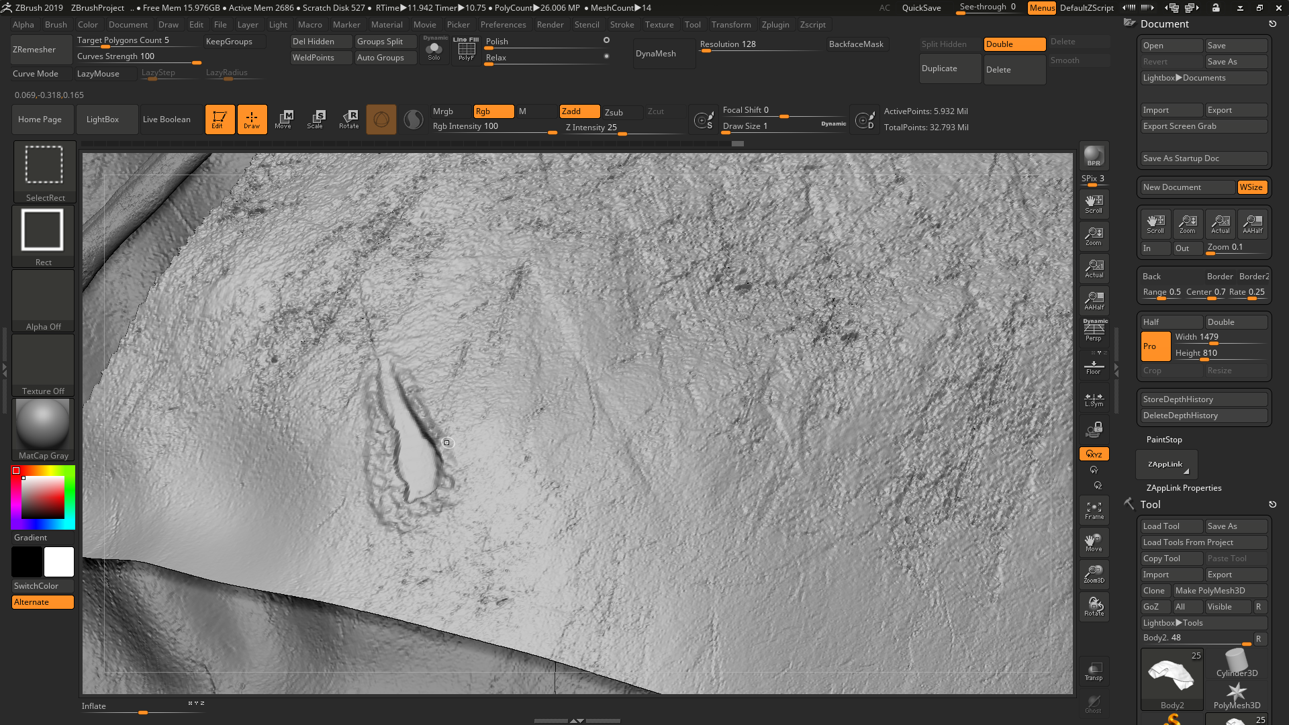Open the Rect stroke selector
Viewport: 1289px width, 725px height.
[x=43, y=236]
